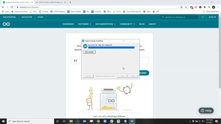The image size is (221, 124).
Task: Open the Blog page
Action: 142,24
